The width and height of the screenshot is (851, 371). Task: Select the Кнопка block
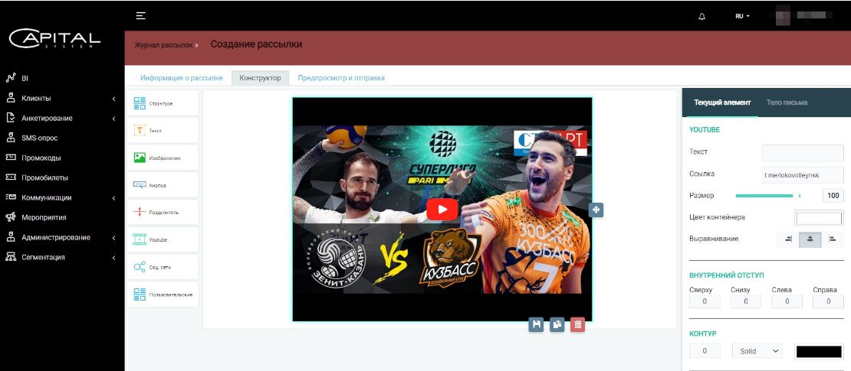click(163, 185)
